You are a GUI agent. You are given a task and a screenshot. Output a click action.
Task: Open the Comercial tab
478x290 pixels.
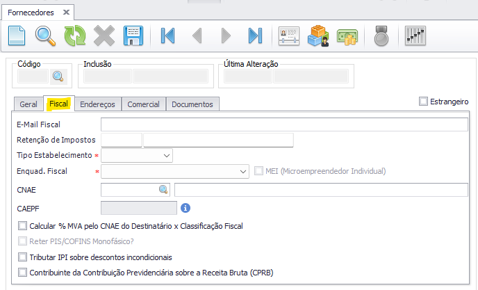pyautogui.click(x=144, y=104)
